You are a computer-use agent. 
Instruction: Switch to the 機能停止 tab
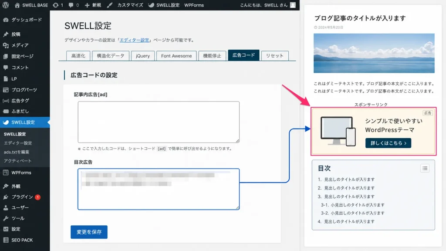coord(212,56)
